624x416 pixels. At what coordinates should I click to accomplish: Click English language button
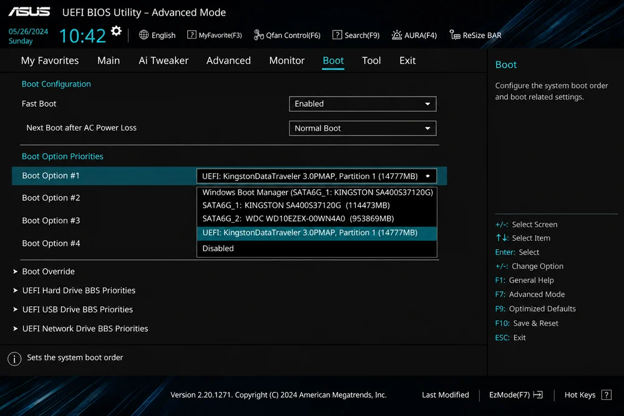point(157,35)
